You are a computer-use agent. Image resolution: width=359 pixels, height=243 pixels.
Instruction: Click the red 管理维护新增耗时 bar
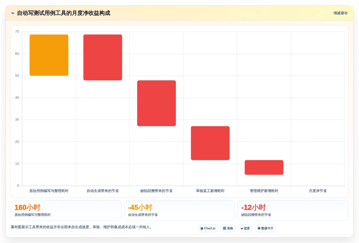point(264,167)
